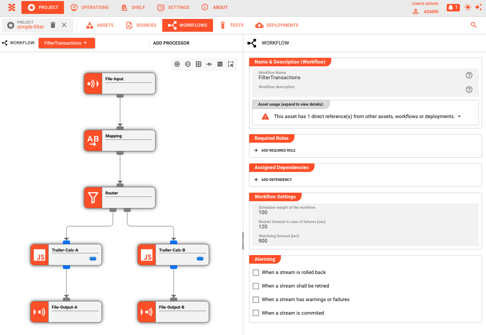Go to the Operations tab
486x335 pixels.
(90, 7)
